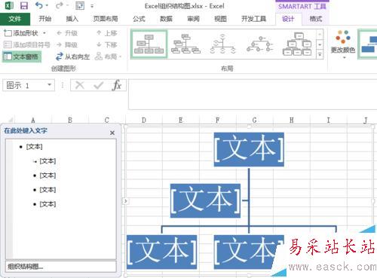This screenshot has width=377, height=278.
Task: Switch to the 开始 tab
Action: coord(45,19)
